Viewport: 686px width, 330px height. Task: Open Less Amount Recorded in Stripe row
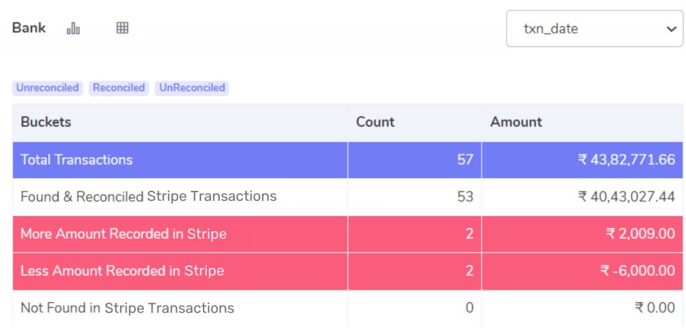[x=348, y=272]
